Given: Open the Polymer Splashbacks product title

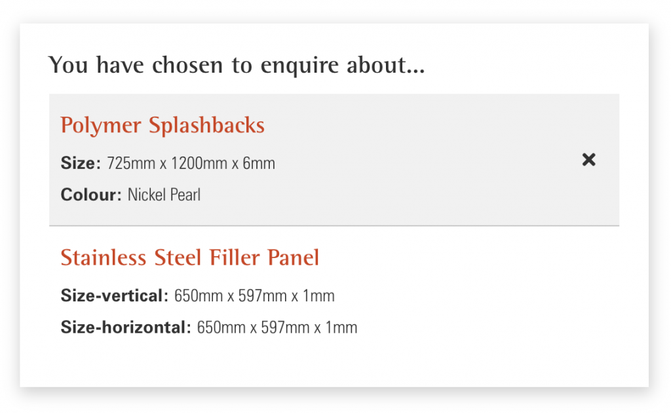Looking at the screenshot, I should 162,125.
